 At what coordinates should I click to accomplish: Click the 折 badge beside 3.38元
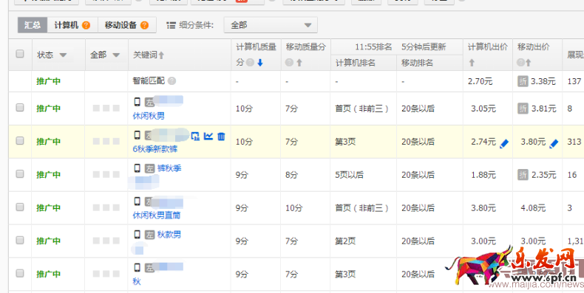(523, 81)
